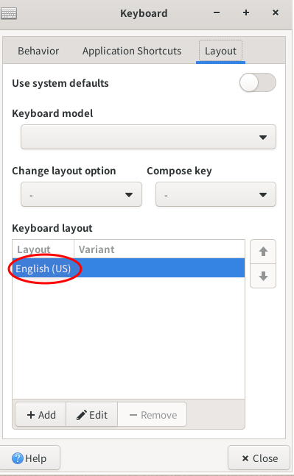294x476 pixels.
Task: Open the Keyboard model dropdown
Action: coord(148,137)
